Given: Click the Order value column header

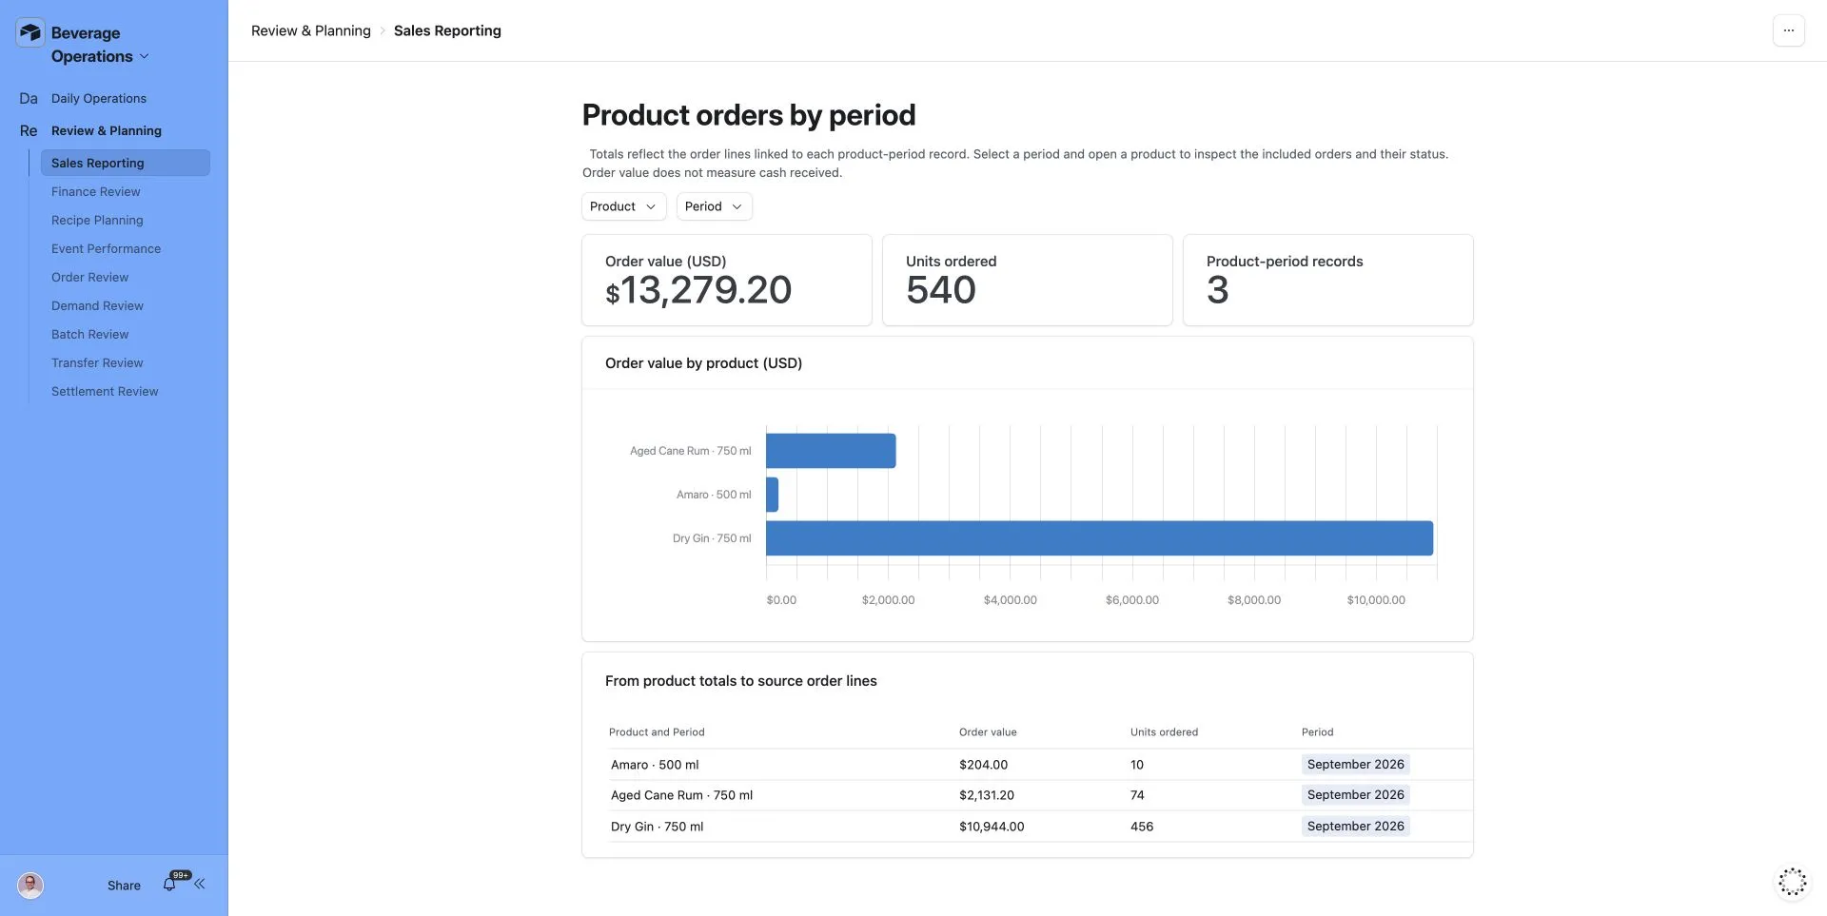Looking at the screenshot, I should click(x=988, y=732).
